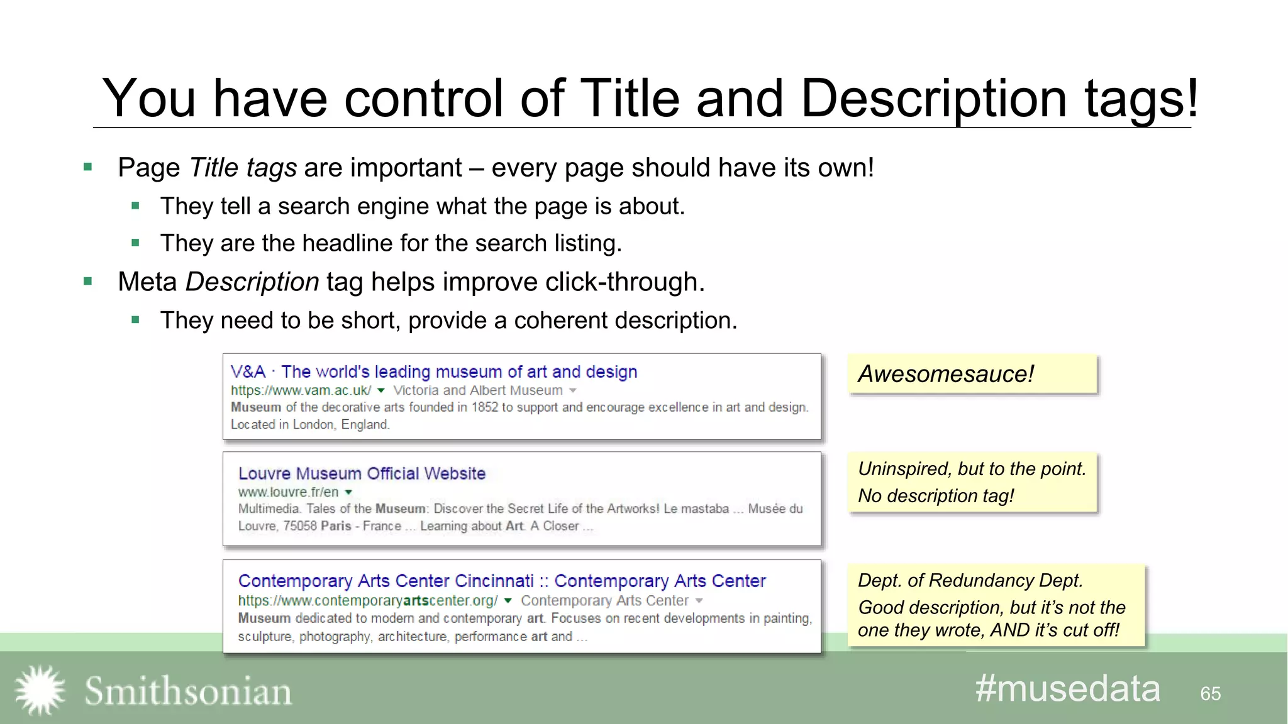Expand the green arrow after contemporaryartscenter.org URL
1288x724 pixels.
click(x=508, y=601)
